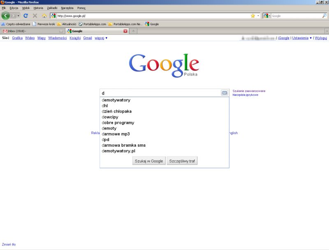Image resolution: width=329 pixels, height=250 pixels.
Task: Open 'Szukanie zaawansowane' link
Action: [249, 91]
